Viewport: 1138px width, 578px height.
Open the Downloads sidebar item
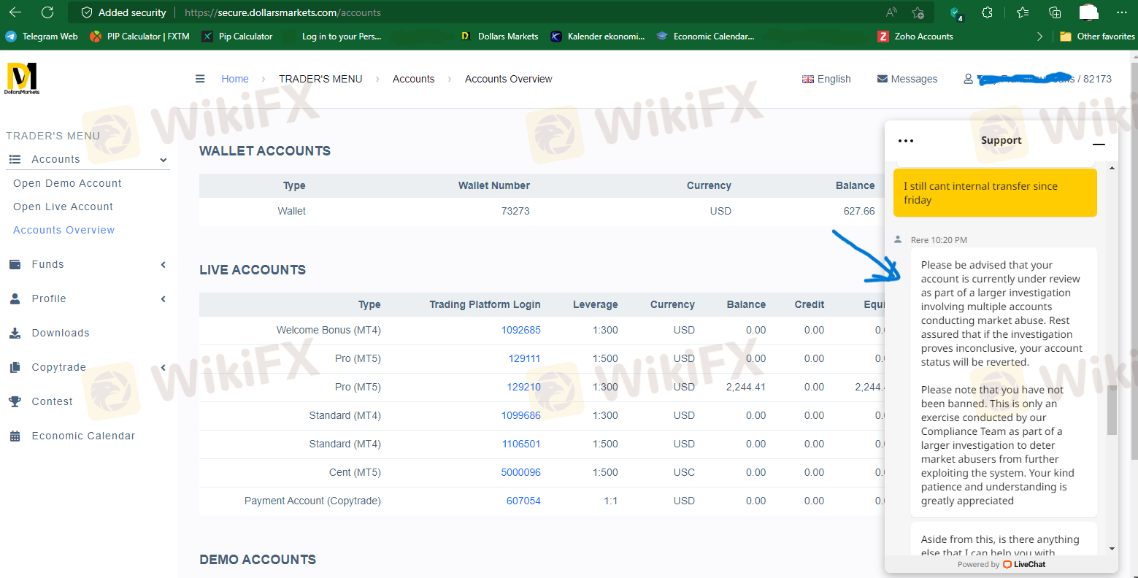point(61,333)
